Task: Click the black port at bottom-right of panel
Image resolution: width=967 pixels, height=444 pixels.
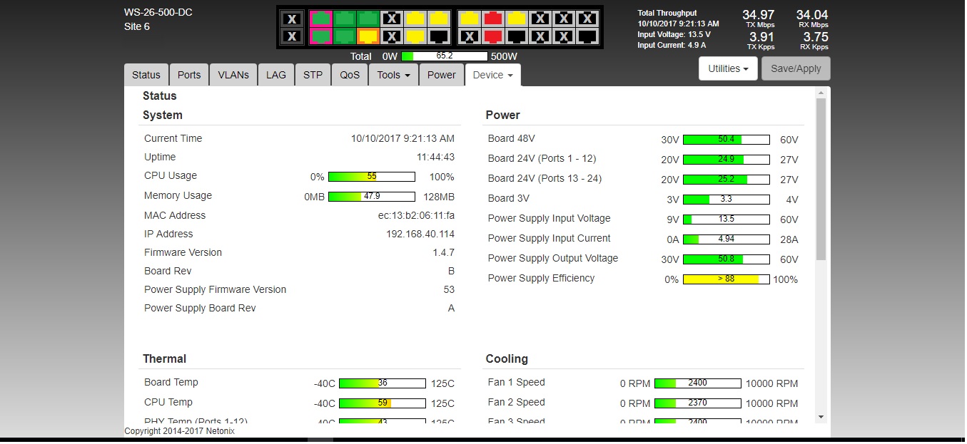Action: [587, 36]
